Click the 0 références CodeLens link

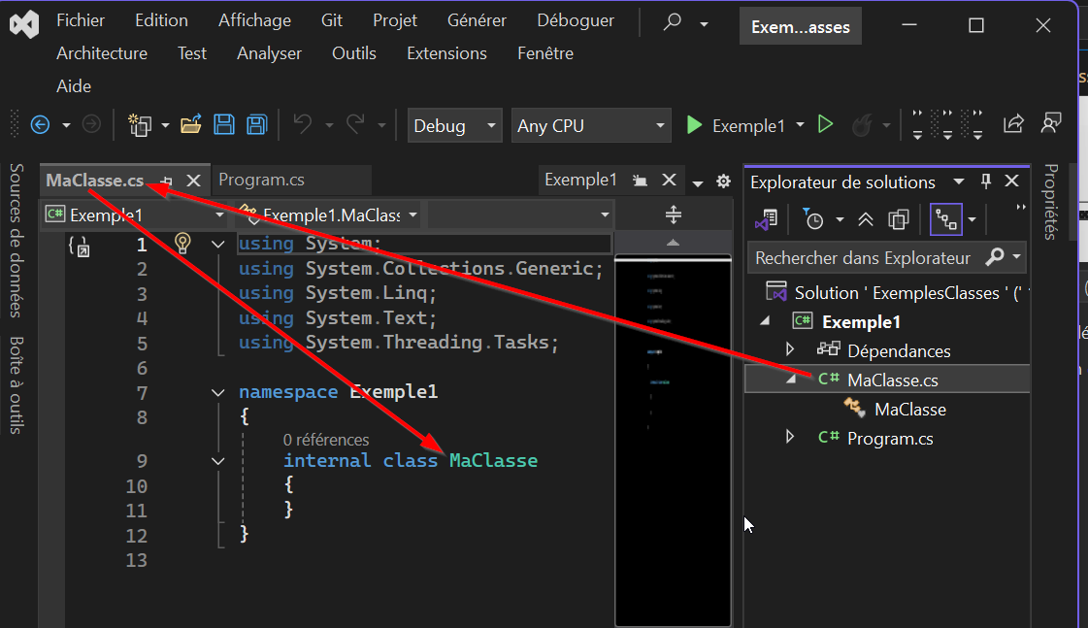click(x=326, y=440)
